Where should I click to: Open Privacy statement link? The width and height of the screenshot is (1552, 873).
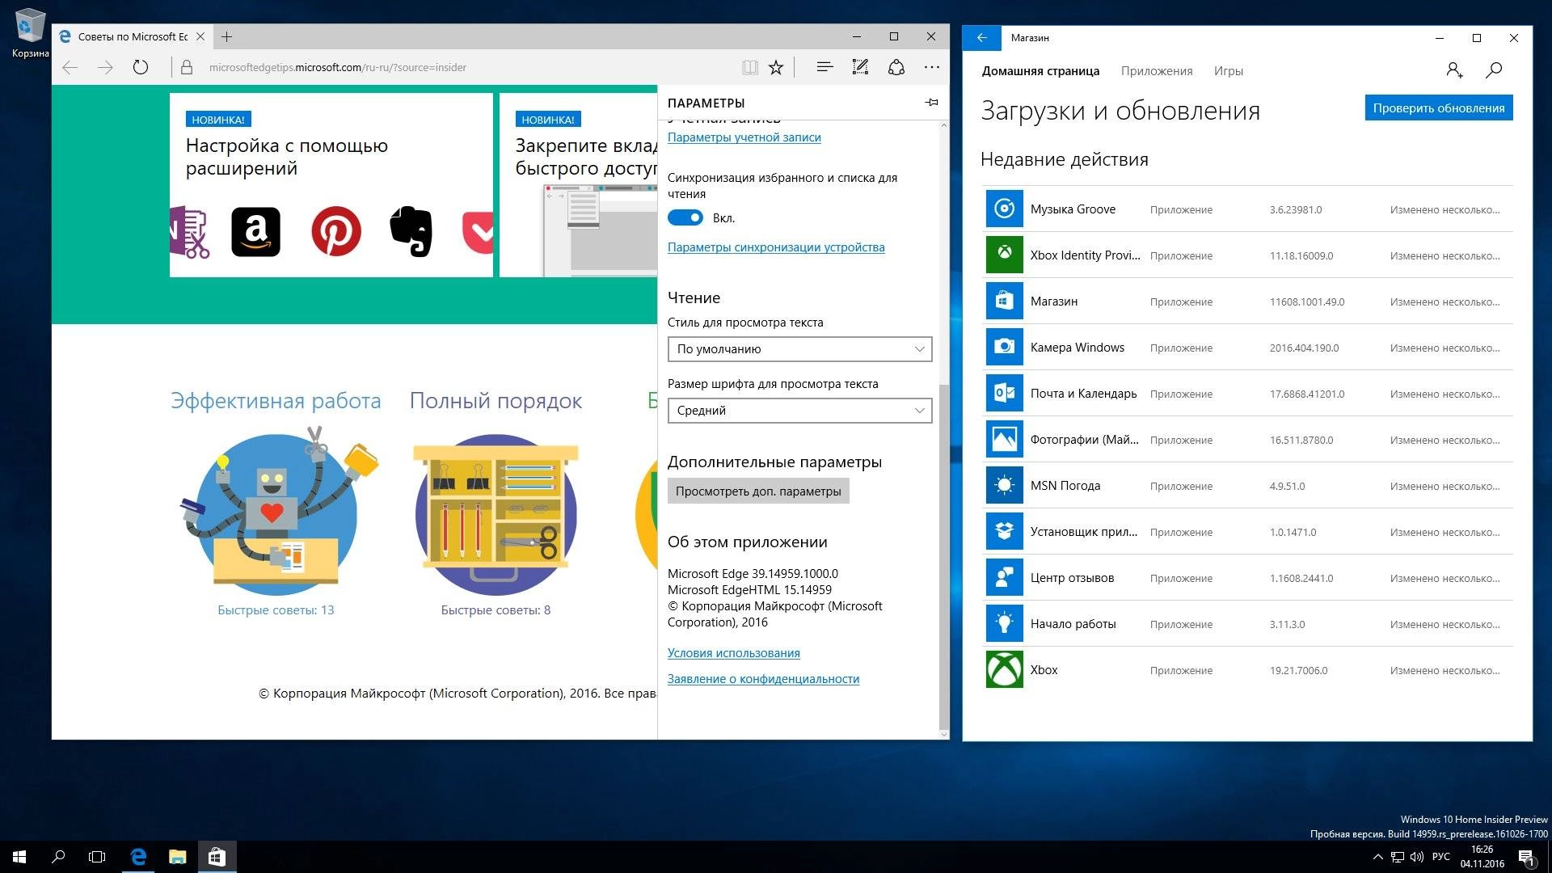point(763,679)
